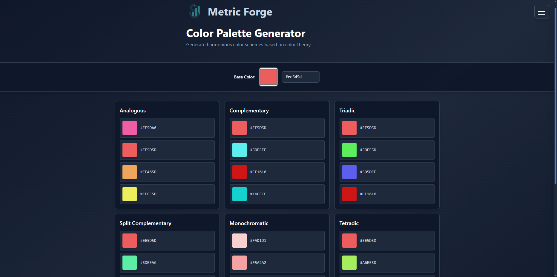Select pink #EE5DA6 swatch in Analogous
The height and width of the screenshot is (277, 557).
pos(130,128)
